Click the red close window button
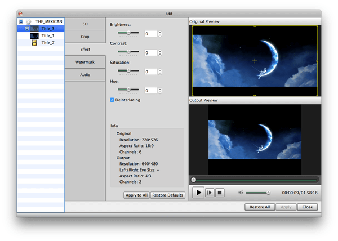Screen dimensions: 338x241 click(x=20, y=14)
